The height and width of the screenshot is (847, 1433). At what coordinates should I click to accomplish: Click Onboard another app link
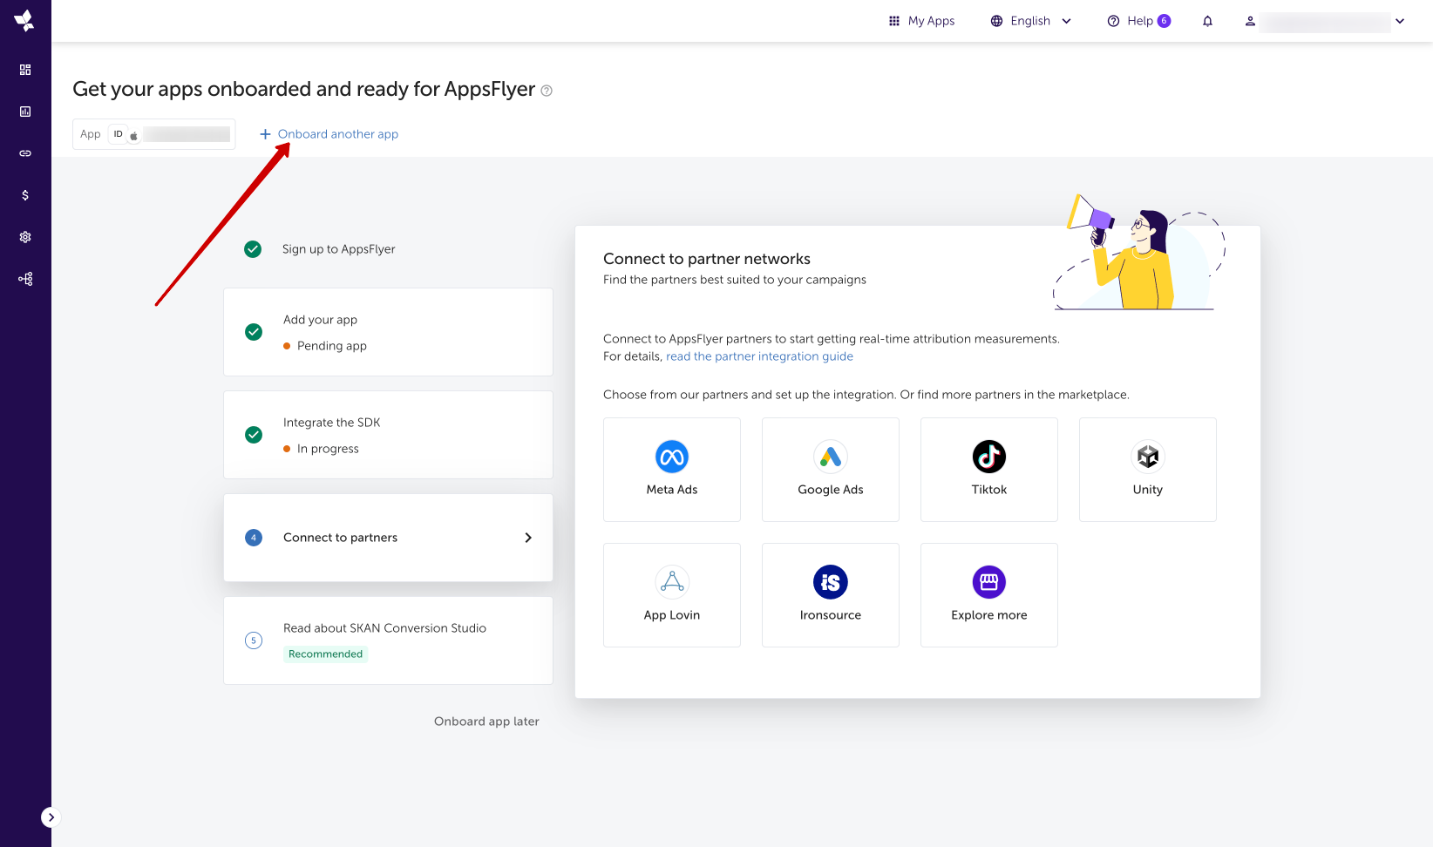tap(338, 134)
